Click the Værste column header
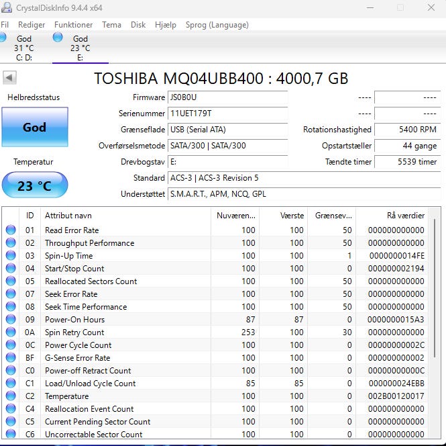 pos(284,216)
